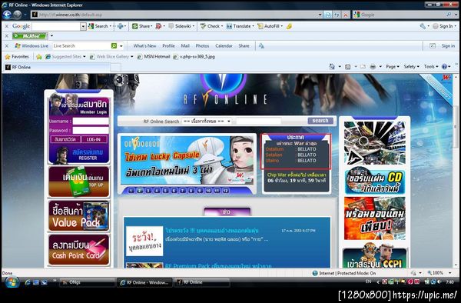The height and width of the screenshot is (303, 461).
Task: Open McAfee toolbar dropdown arrow
Action: (x=51, y=36)
